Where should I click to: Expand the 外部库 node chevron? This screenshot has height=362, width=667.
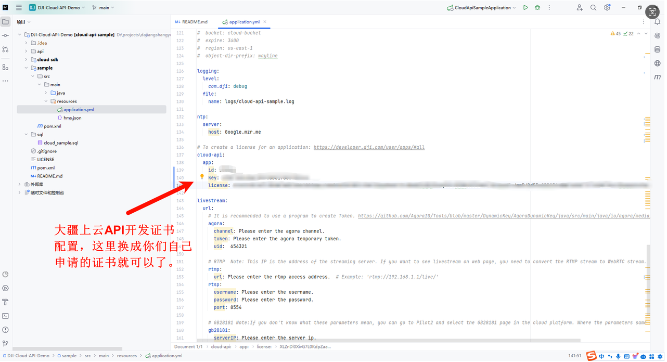(x=20, y=184)
